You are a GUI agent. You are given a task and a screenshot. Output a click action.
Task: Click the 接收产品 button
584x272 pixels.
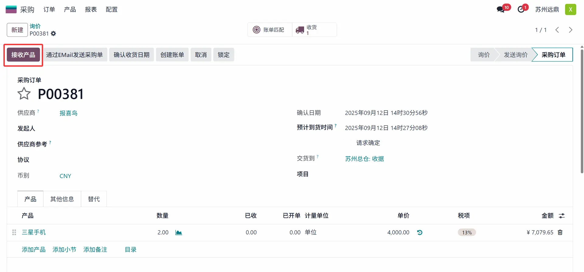pyautogui.click(x=23, y=55)
